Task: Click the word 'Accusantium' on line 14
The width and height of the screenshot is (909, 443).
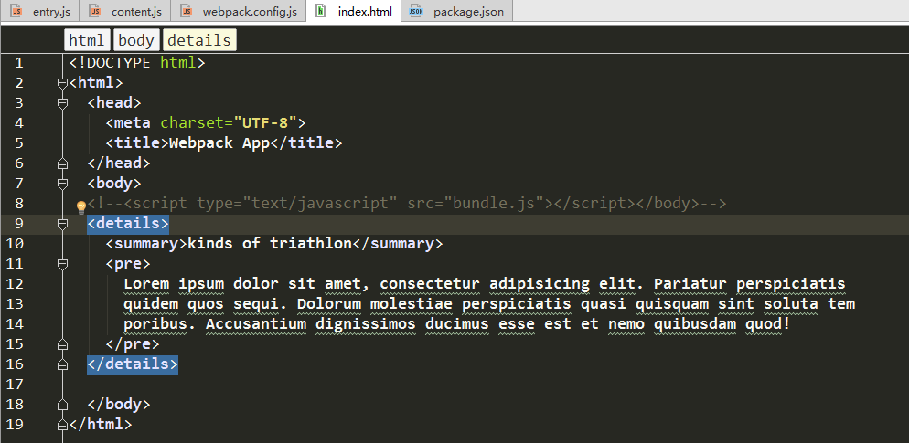Action: 256,324
